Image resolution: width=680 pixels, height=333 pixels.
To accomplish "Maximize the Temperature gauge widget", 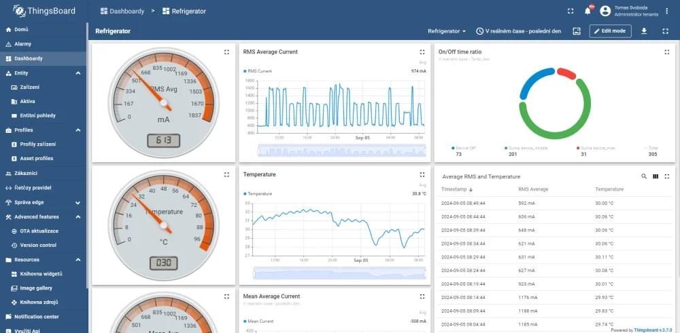I will pyautogui.click(x=226, y=175).
